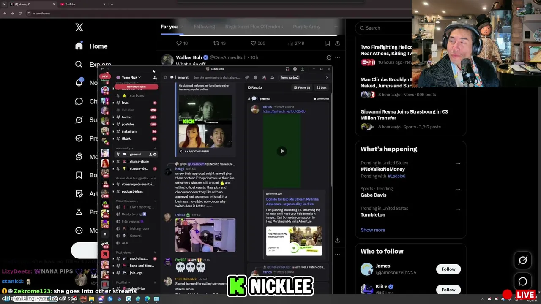Open the Donate to Help Me Stream link
Screen dimensions: 541x304
click(x=292, y=202)
